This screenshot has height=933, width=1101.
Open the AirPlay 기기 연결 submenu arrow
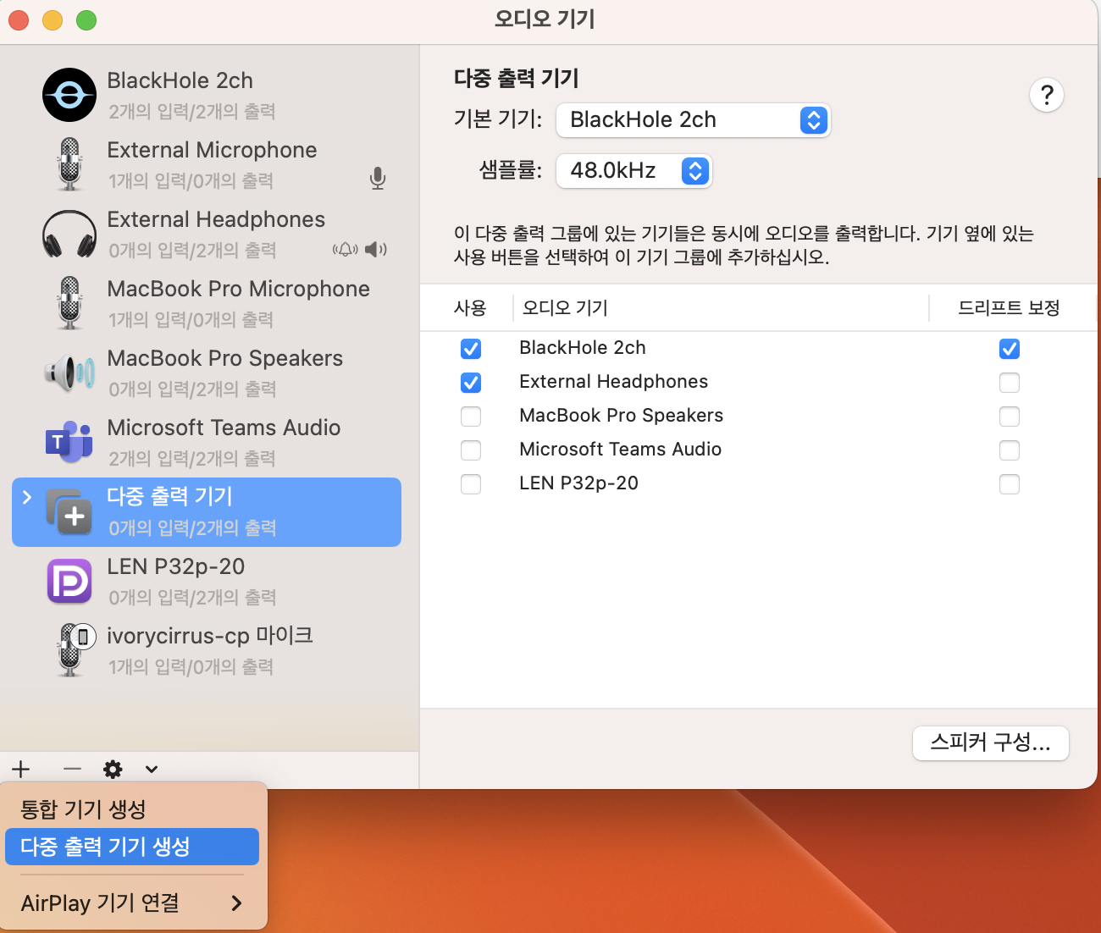(x=236, y=903)
